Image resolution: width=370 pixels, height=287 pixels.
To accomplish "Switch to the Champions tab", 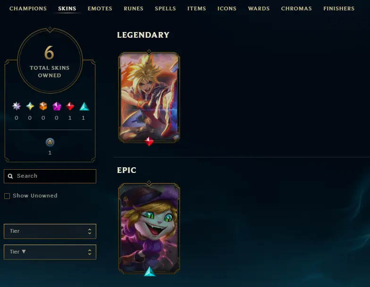I will (28, 8).
